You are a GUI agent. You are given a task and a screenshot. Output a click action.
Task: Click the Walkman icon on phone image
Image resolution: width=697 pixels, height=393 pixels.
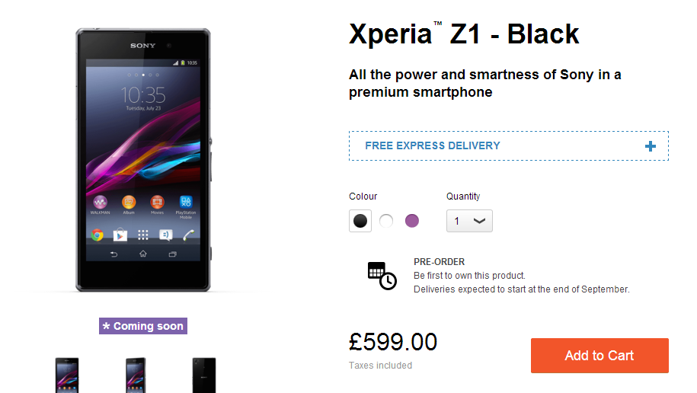[100, 203]
